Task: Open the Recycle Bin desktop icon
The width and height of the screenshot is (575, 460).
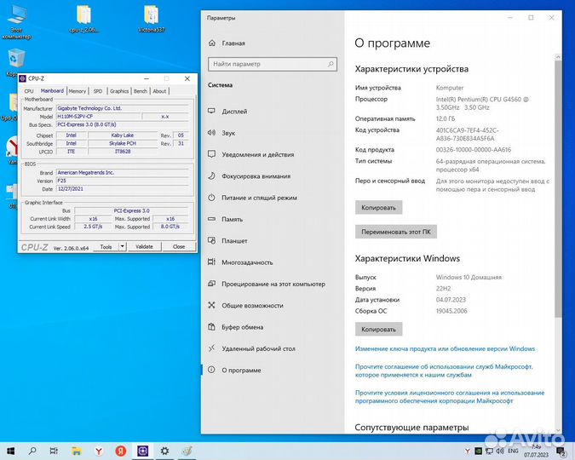Action: (16, 63)
